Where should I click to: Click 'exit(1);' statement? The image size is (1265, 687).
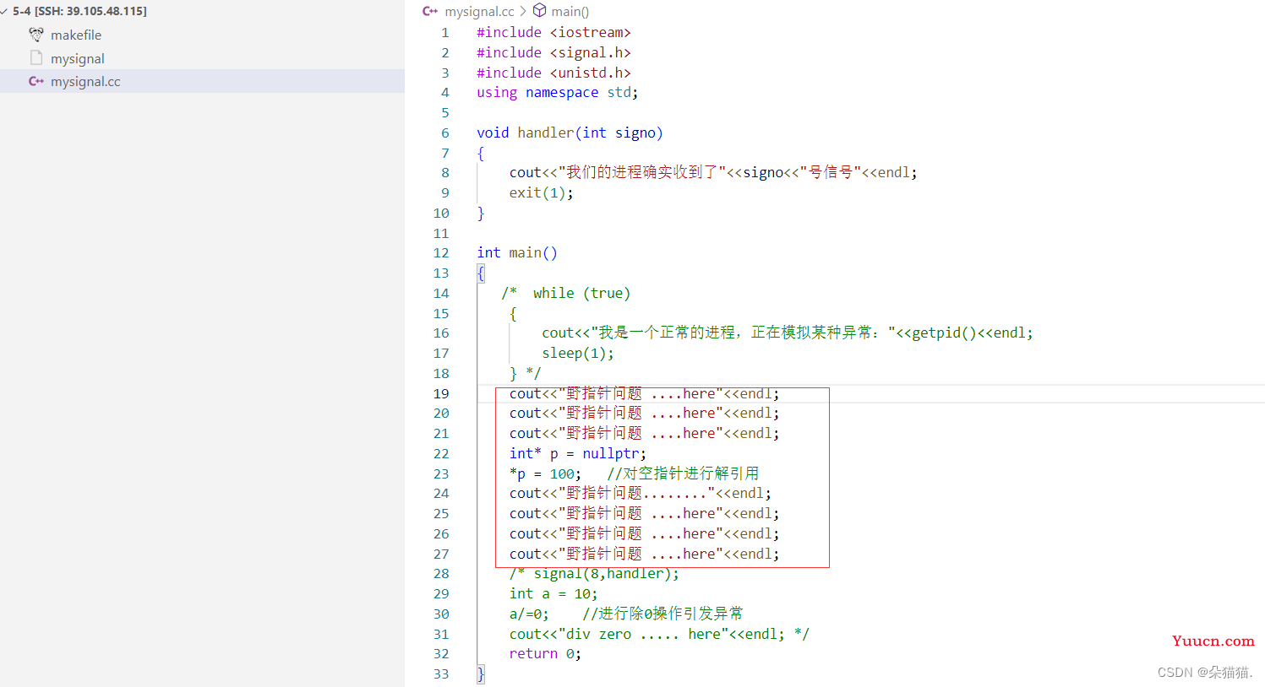[x=541, y=192]
